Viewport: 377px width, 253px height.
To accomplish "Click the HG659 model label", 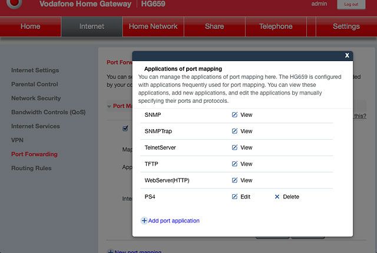I will [153, 4].
